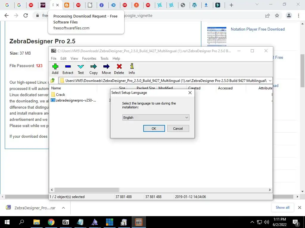Click the Move toolbar icon in 7-Zip
Image resolution: width=305 pixels, height=228 pixels.
point(106,69)
